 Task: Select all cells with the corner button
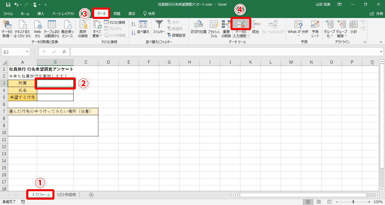(x=5, y=62)
